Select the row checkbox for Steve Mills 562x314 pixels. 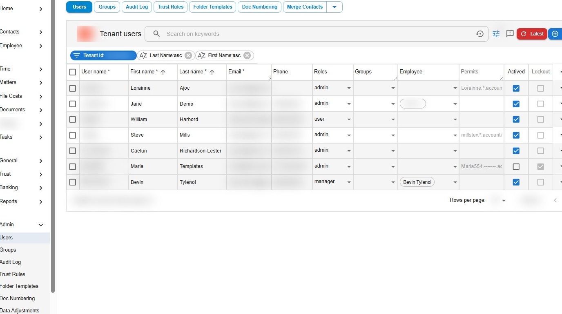(x=73, y=135)
